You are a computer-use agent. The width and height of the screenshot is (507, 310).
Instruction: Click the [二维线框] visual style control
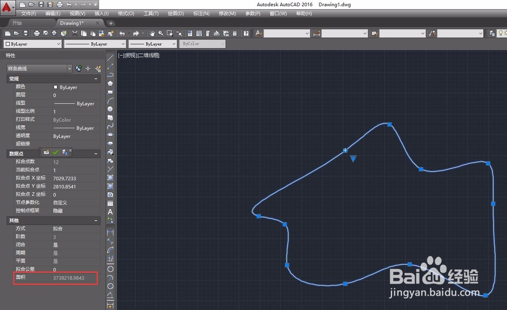149,55
